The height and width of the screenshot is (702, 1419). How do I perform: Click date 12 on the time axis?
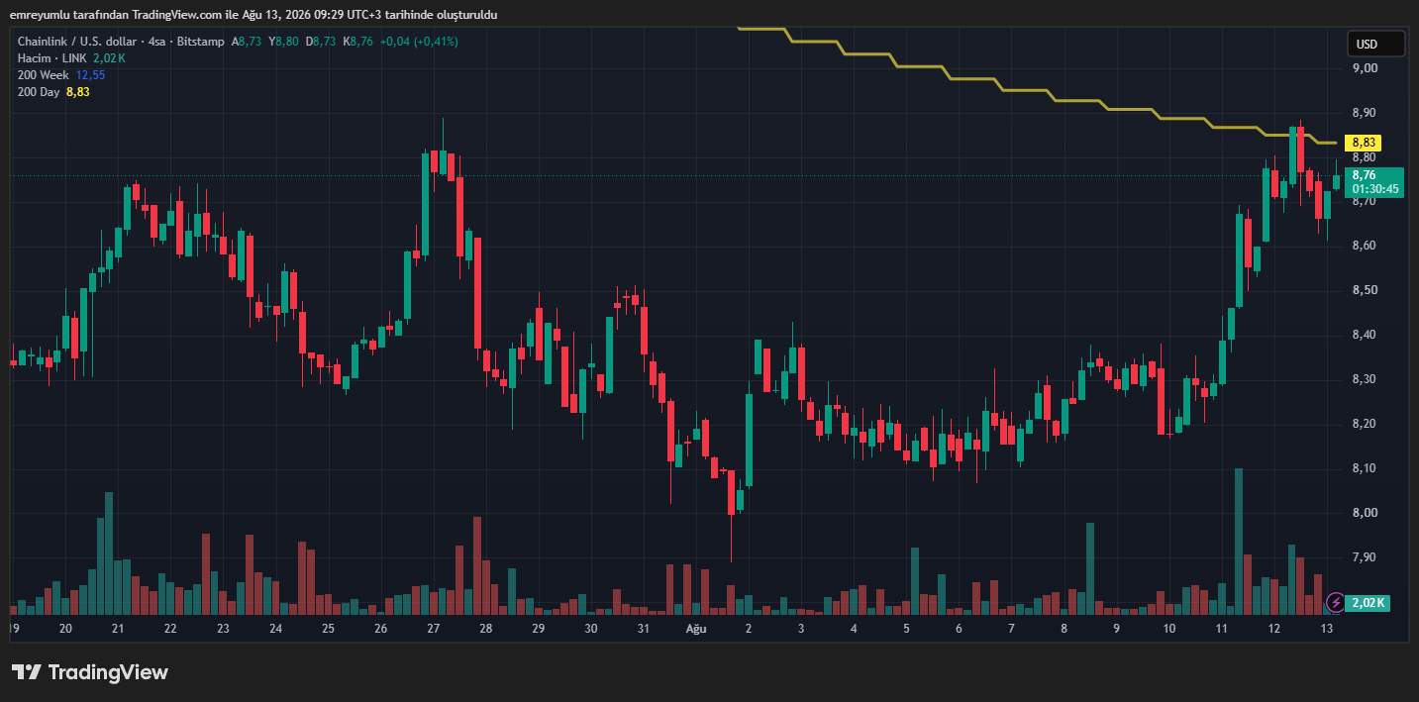1273,629
